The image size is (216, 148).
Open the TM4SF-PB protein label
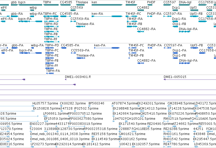pos(136,56)
